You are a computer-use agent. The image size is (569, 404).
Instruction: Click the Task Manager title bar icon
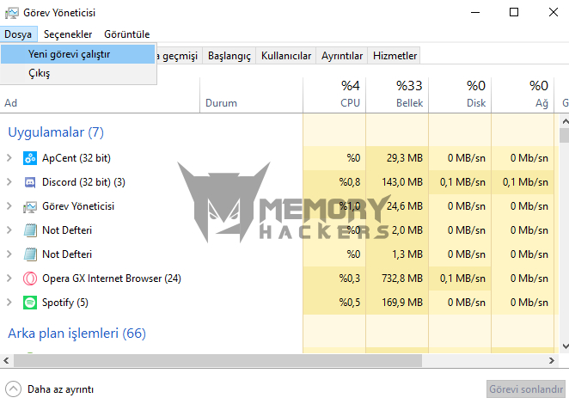click(x=12, y=13)
